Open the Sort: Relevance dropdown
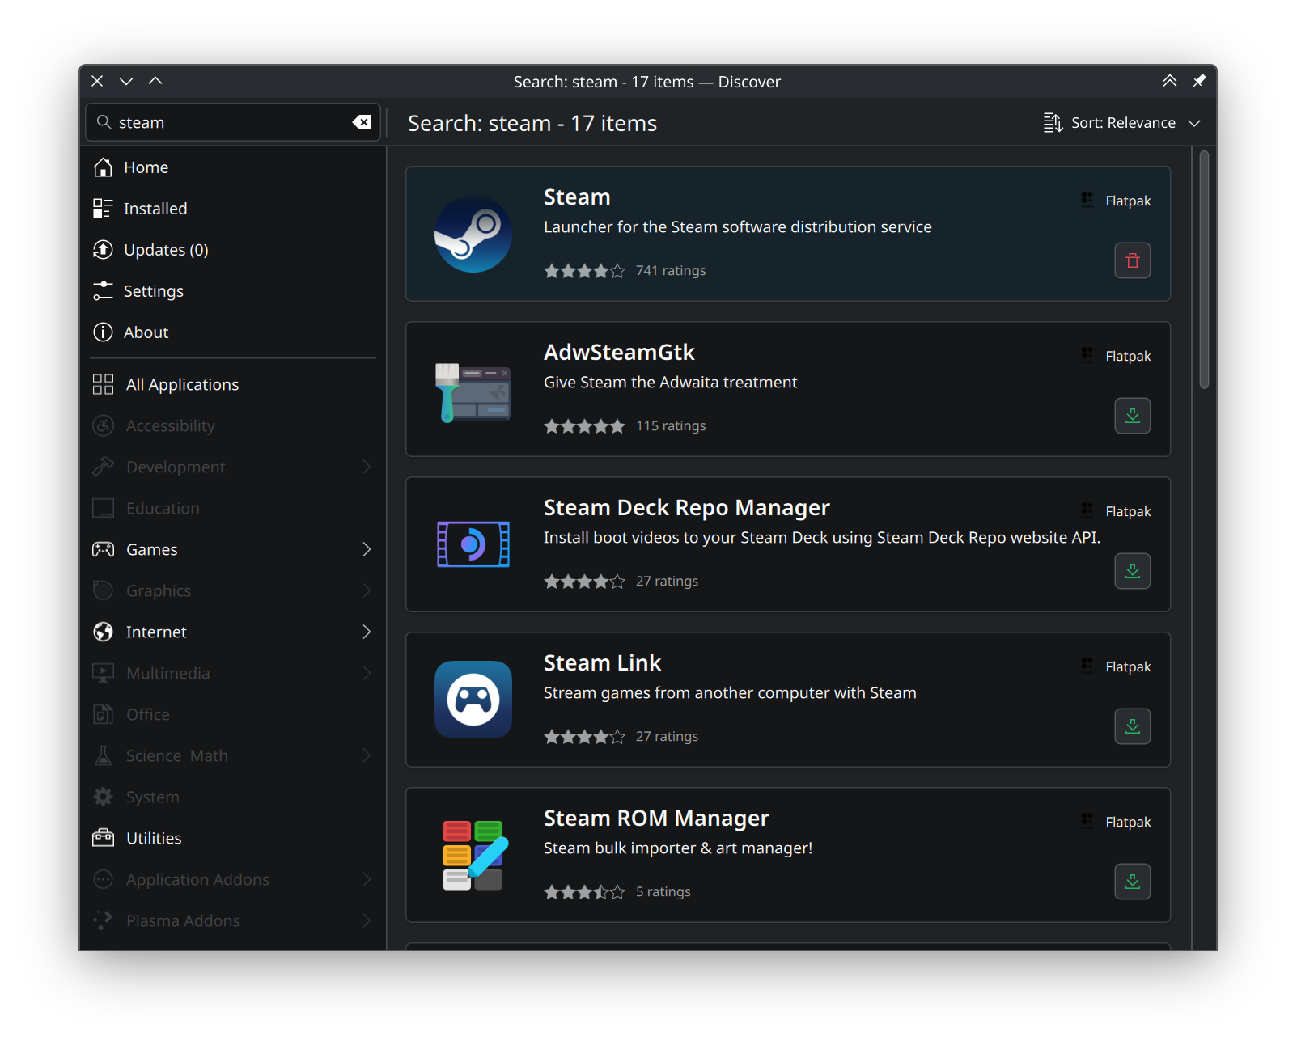The height and width of the screenshot is (1045, 1297). [1122, 123]
